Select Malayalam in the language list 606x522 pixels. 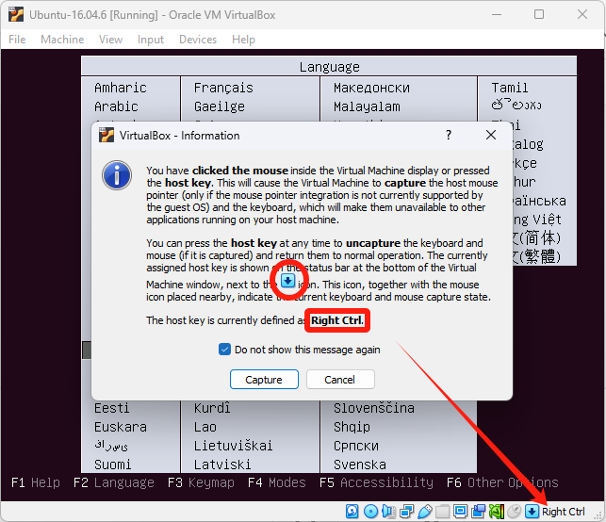point(367,106)
